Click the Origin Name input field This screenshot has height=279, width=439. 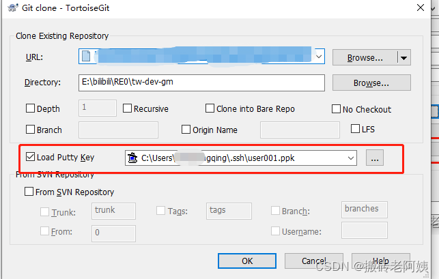(x=300, y=130)
